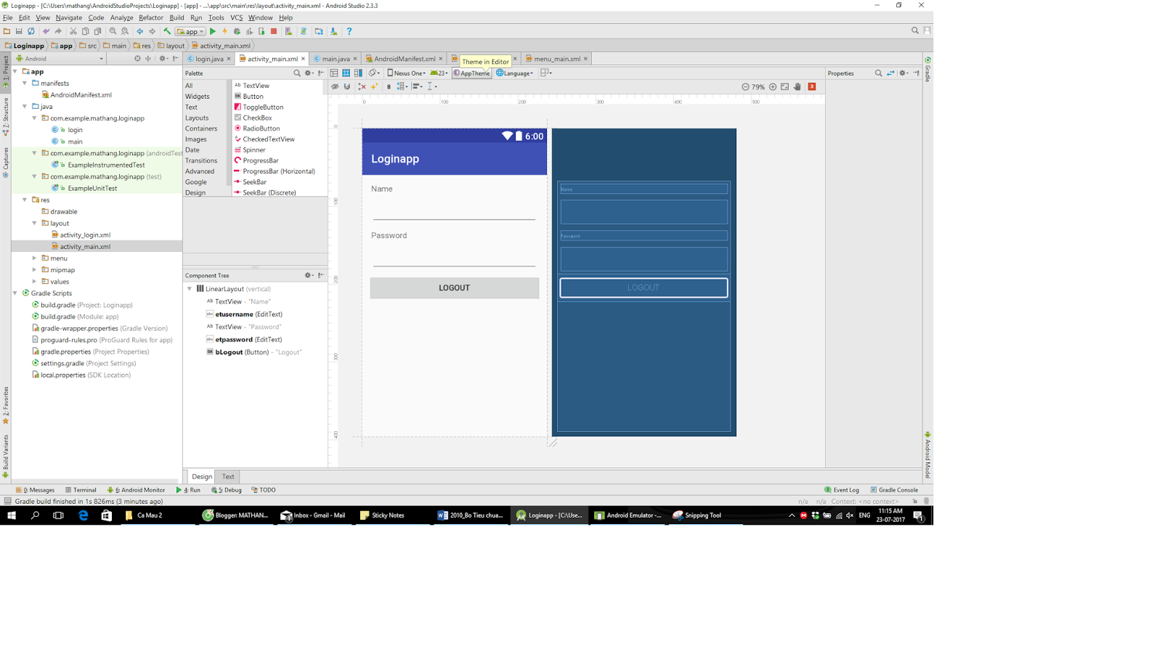Image resolution: width=1162 pixels, height=670 pixels.
Task: Open the SeekBar item in palette
Action: [x=255, y=181]
